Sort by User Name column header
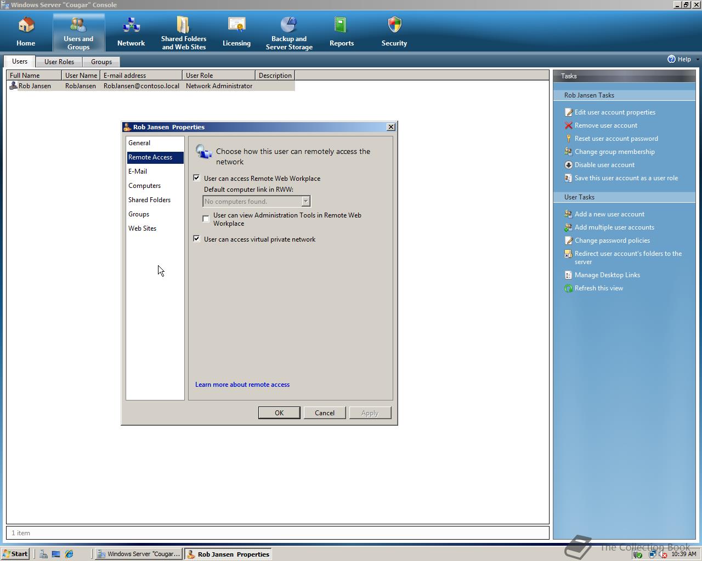The width and height of the screenshot is (702, 561). [x=81, y=76]
